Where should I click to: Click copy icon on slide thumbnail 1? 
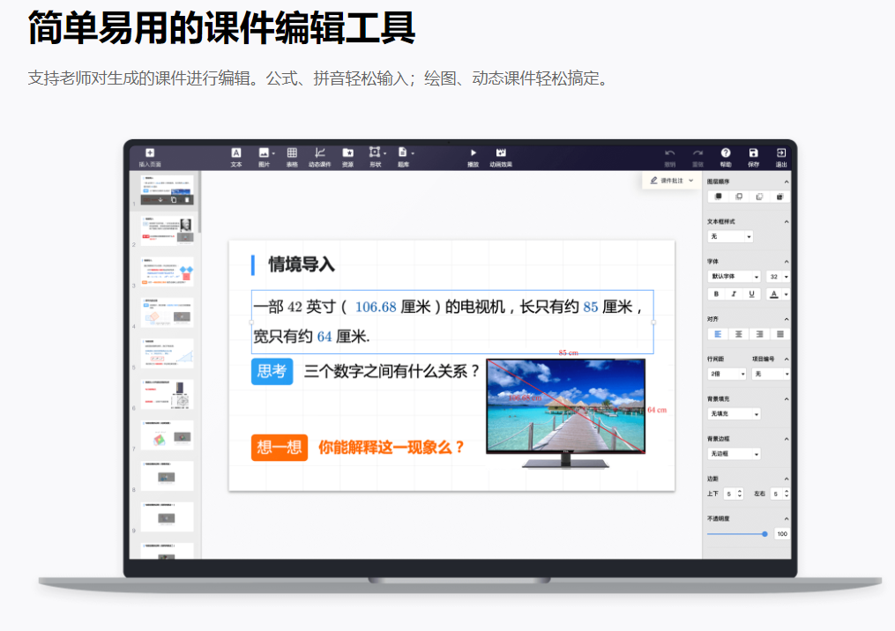coord(174,200)
